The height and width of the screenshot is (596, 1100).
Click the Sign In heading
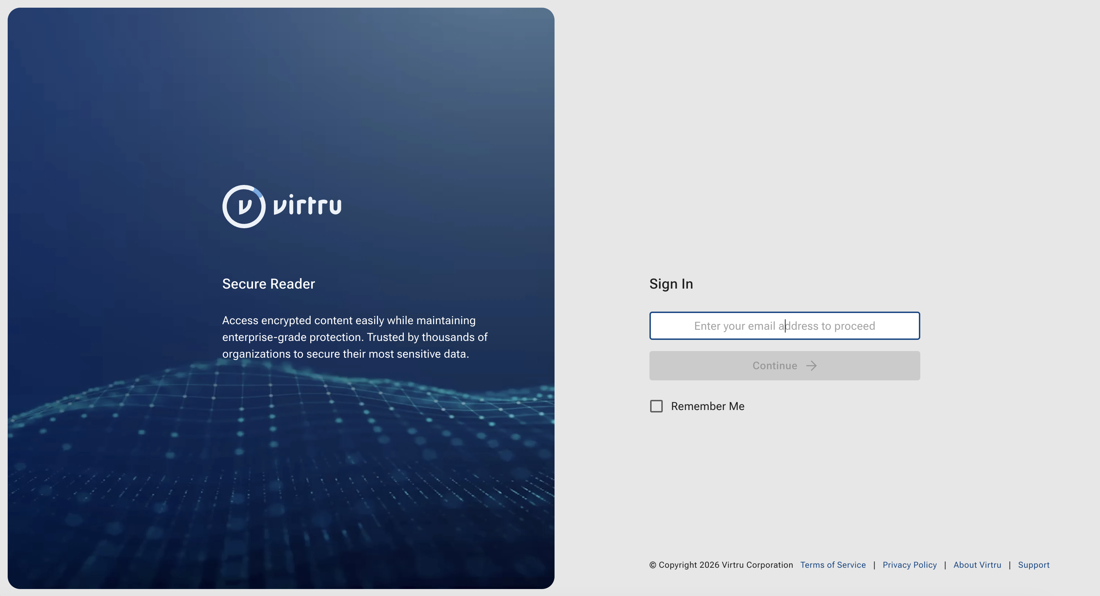point(671,284)
